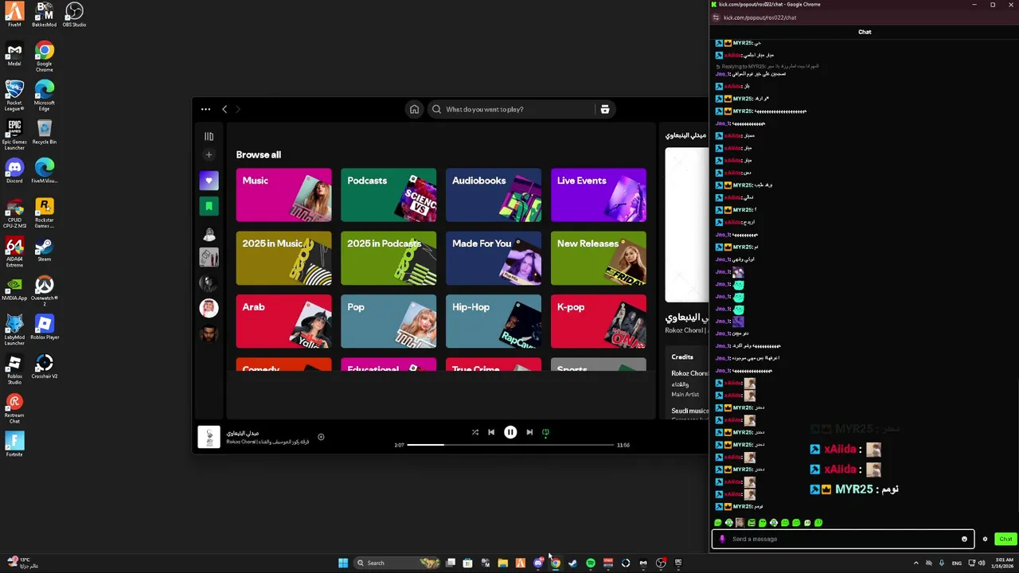Skip to next track in Spotify
The width and height of the screenshot is (1019, 573).
(x=529, y=432)
